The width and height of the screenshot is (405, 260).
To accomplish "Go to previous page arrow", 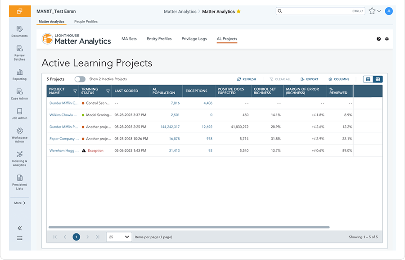I will click(65, 237).
